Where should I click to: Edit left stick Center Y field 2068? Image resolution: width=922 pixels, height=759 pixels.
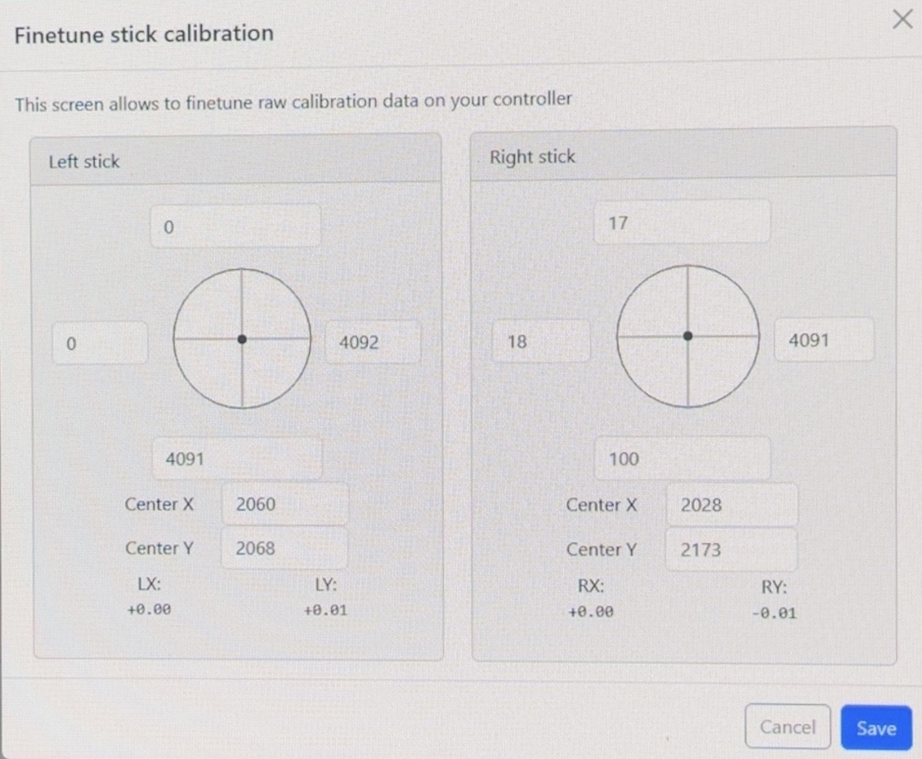(284, 548)
